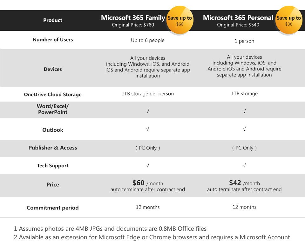Click the Save up to $36 badge

[288, 20]
